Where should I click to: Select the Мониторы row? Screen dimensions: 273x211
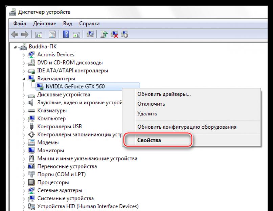coord(51,151)
